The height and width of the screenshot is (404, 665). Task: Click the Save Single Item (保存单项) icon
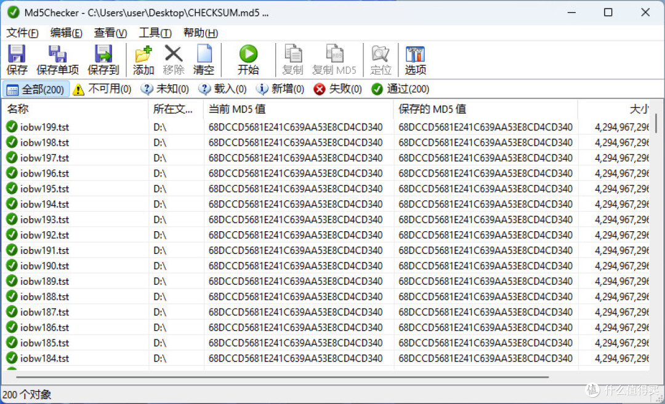point(57,54)
